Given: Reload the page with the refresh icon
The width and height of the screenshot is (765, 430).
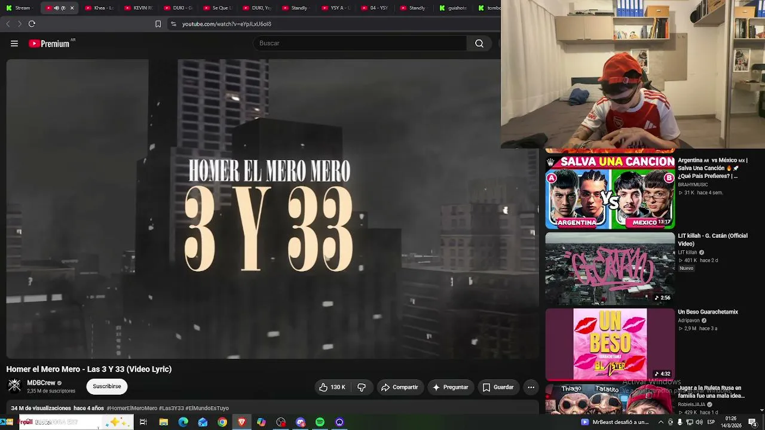Looking at the screenshot, I should tap(32, 24).
